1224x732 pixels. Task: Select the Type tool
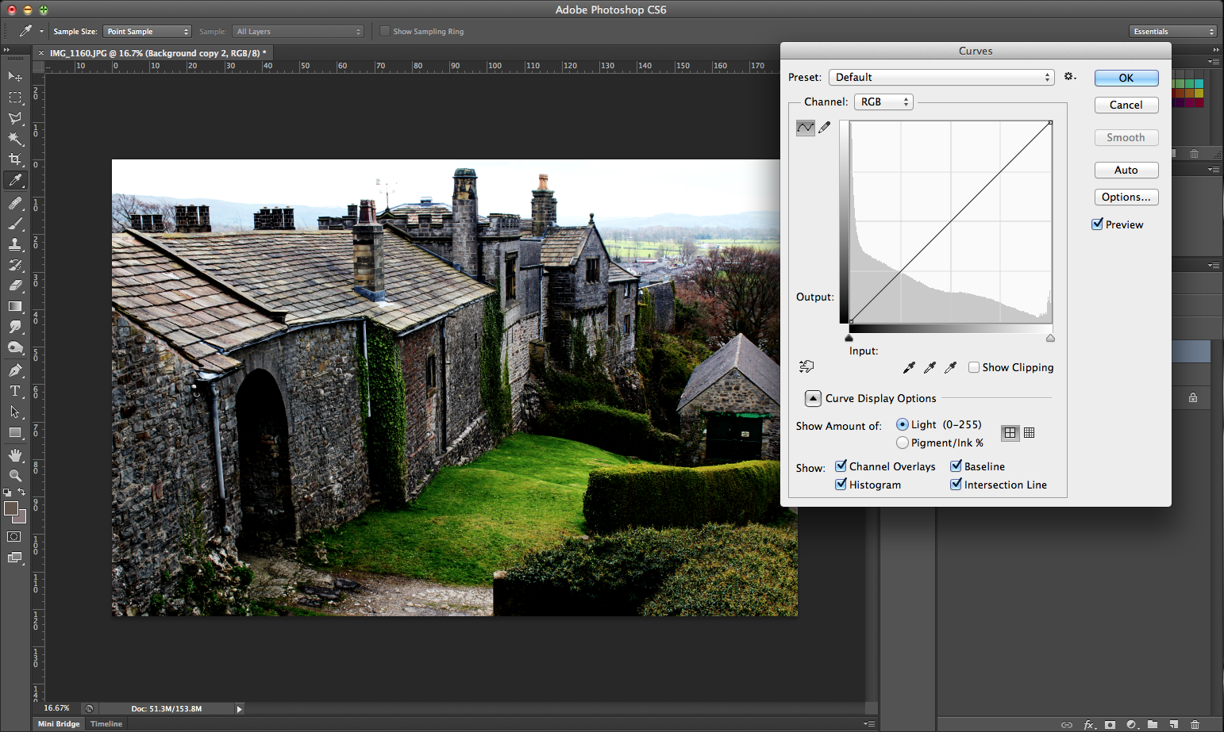[x=14, y=390]
